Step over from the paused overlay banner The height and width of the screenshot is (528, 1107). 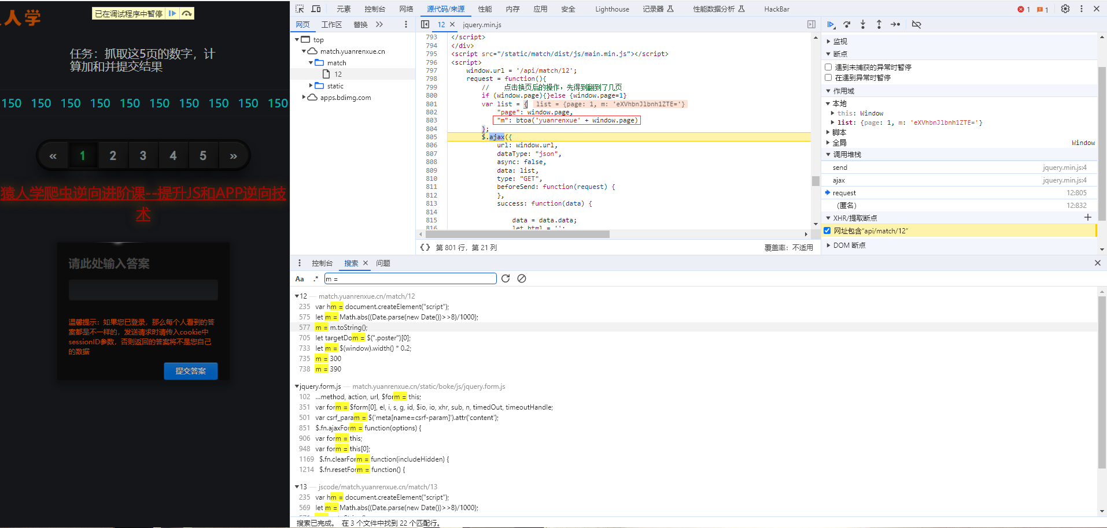click(x=186, y=13)
